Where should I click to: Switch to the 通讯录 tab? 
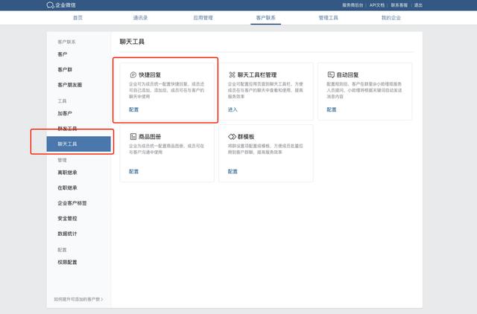tap(140, 18)
